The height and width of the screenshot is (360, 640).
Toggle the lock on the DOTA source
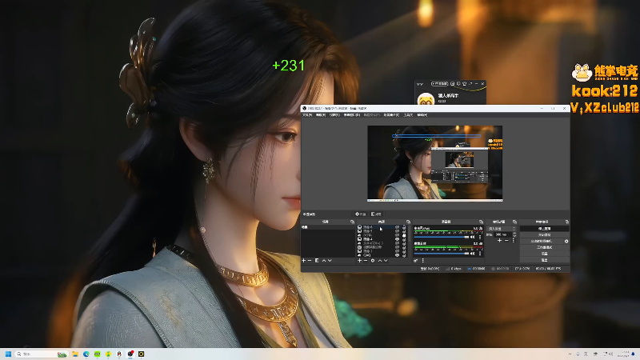tap(404, 235)
